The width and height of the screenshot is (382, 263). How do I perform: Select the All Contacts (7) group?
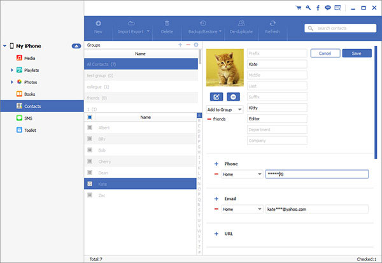pos(141,64)
